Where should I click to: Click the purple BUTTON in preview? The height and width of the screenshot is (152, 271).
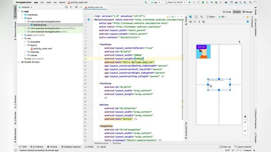click(x=202, y=47)
